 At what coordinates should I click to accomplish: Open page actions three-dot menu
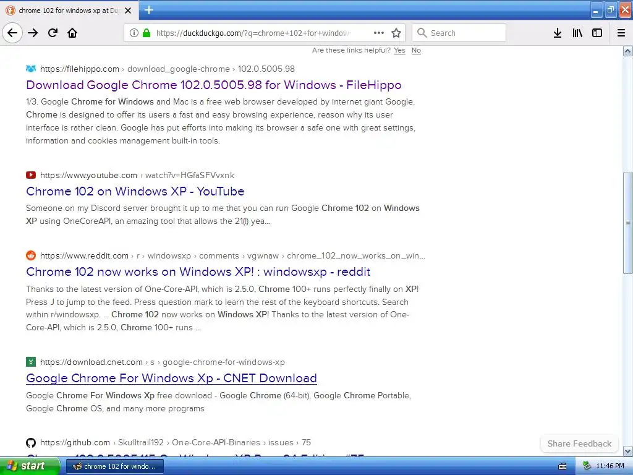coord(379,33)
